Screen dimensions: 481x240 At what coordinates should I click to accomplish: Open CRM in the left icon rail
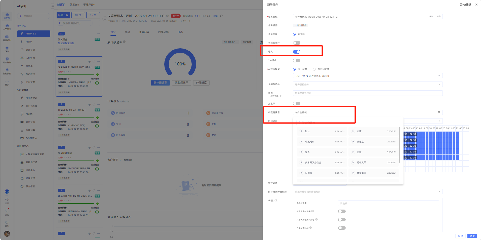(7, 49)
